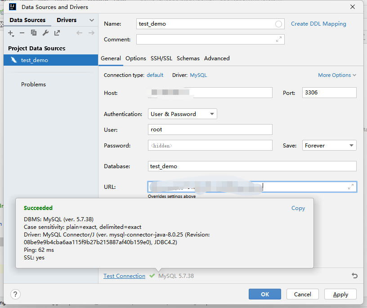This screenshot has height=308, width=367.
Task: Open the Schemas tab
Action: pyautogui.click(x=188, y=58)
